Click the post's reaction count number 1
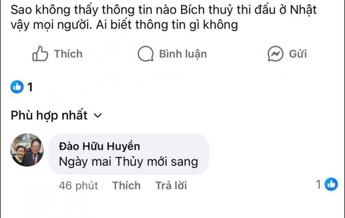This screenshot has height=218, width=345. (30, 87)
